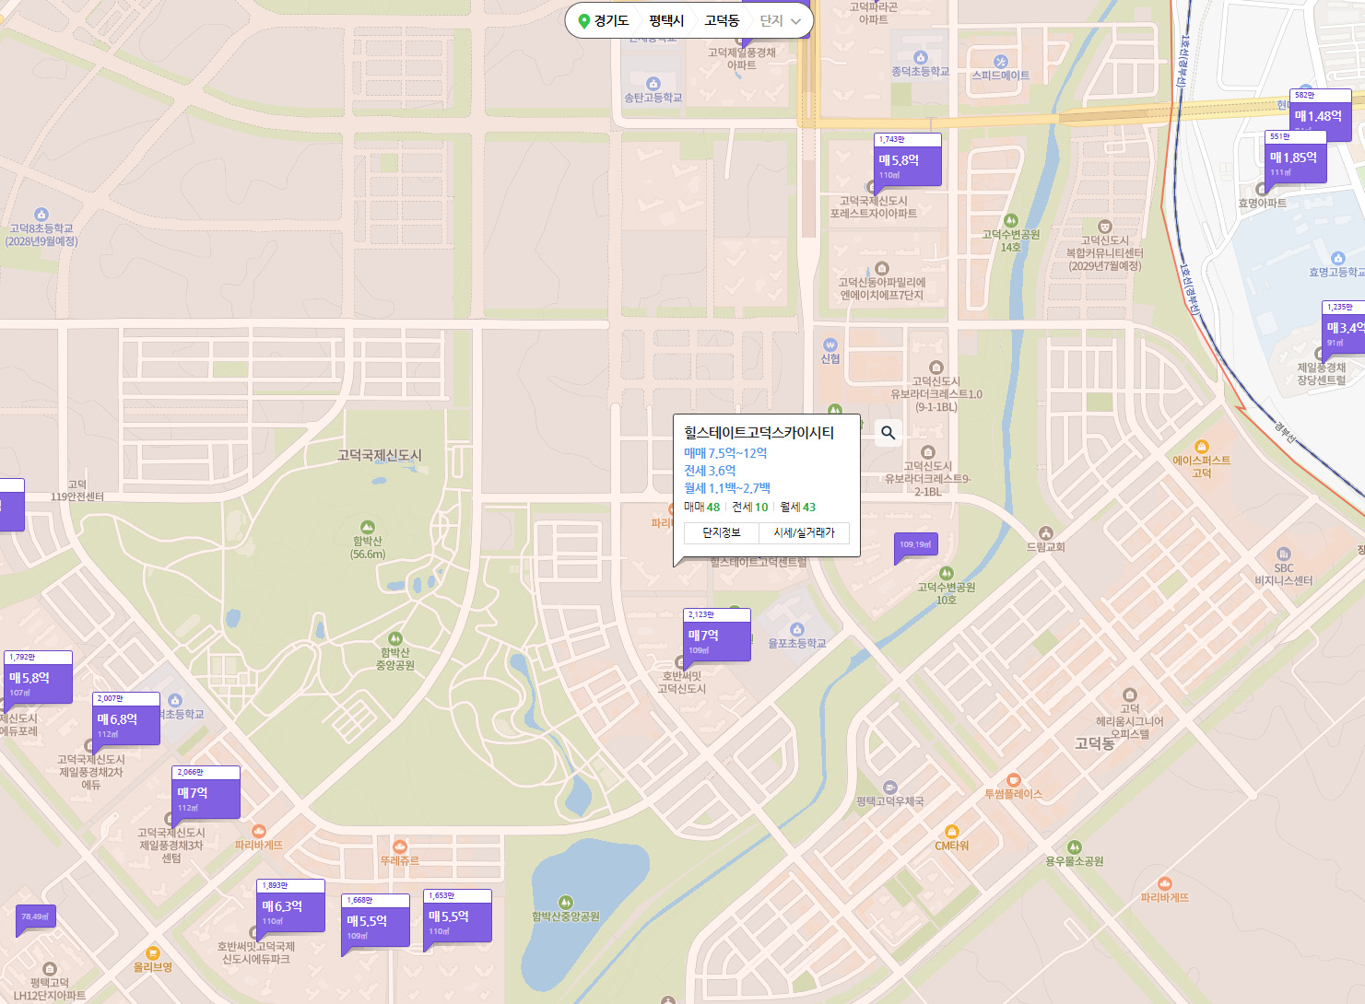Select the 유보라더크레스트9-2BL complex icon
This screenshot has width=1365, height=1004.
coord(928,452)
